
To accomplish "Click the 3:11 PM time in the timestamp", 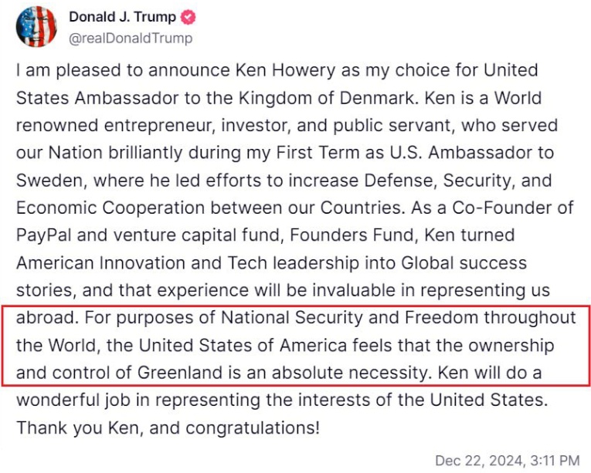I will (552, 461).
